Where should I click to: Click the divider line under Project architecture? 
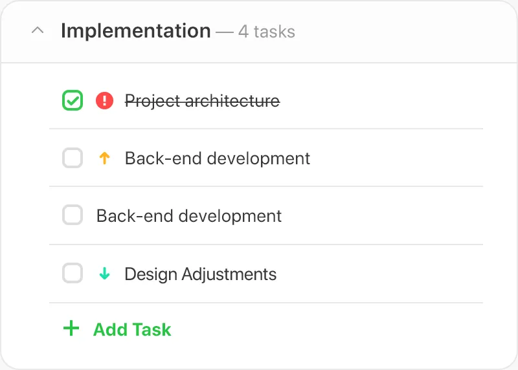pyautogui.click(x=266, y=129)
